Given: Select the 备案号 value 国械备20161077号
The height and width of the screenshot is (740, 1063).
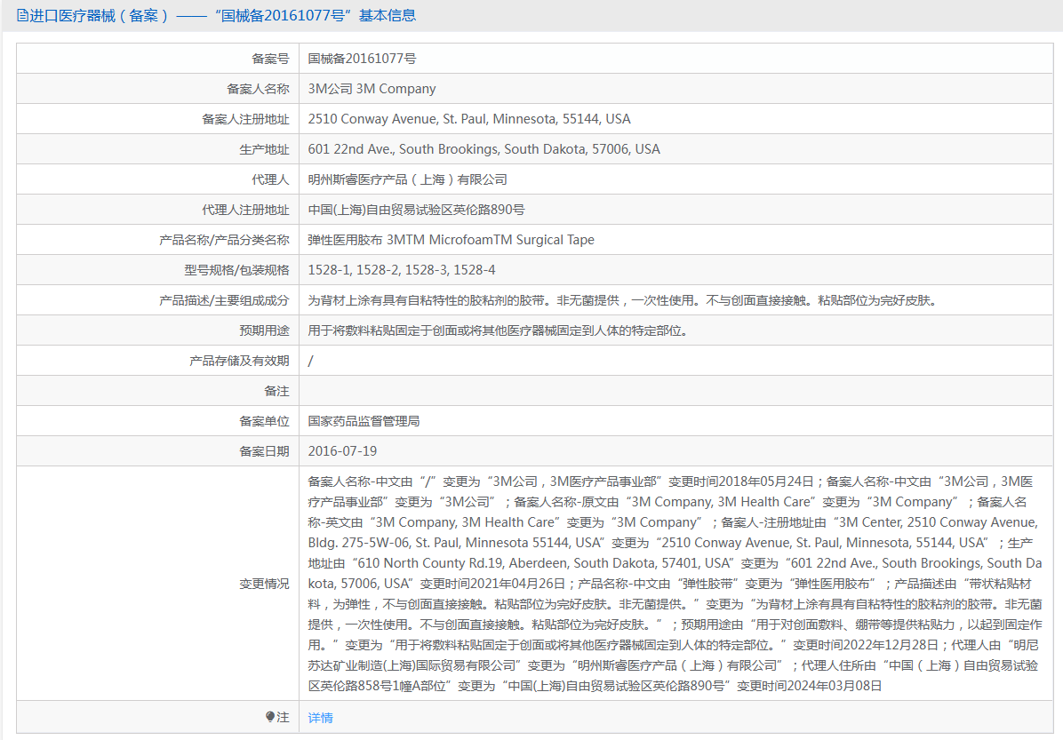Looking at the screenshot, I should (x=362, y=59).
